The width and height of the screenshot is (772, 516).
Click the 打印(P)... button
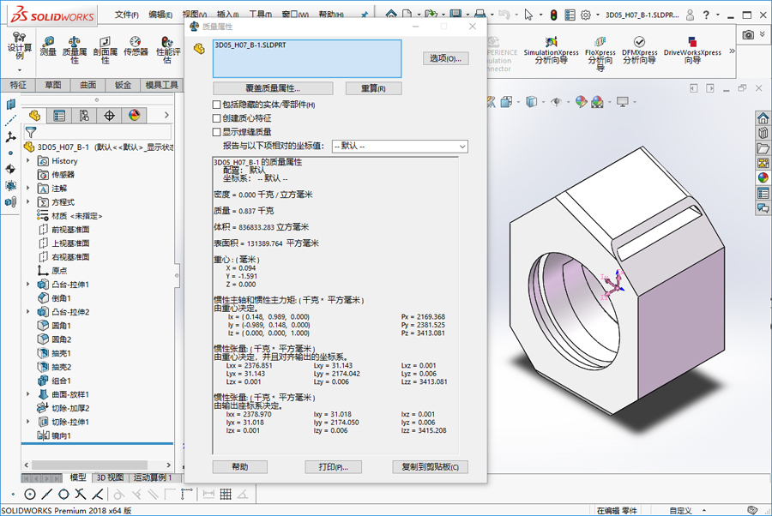[334, 467]
